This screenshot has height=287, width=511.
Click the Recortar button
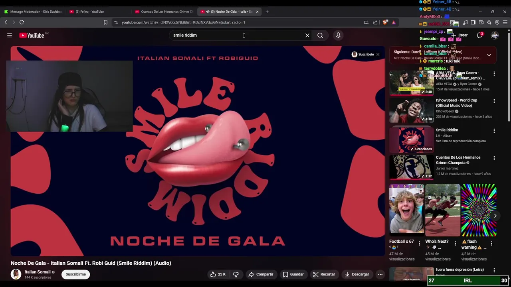[324, 274]
